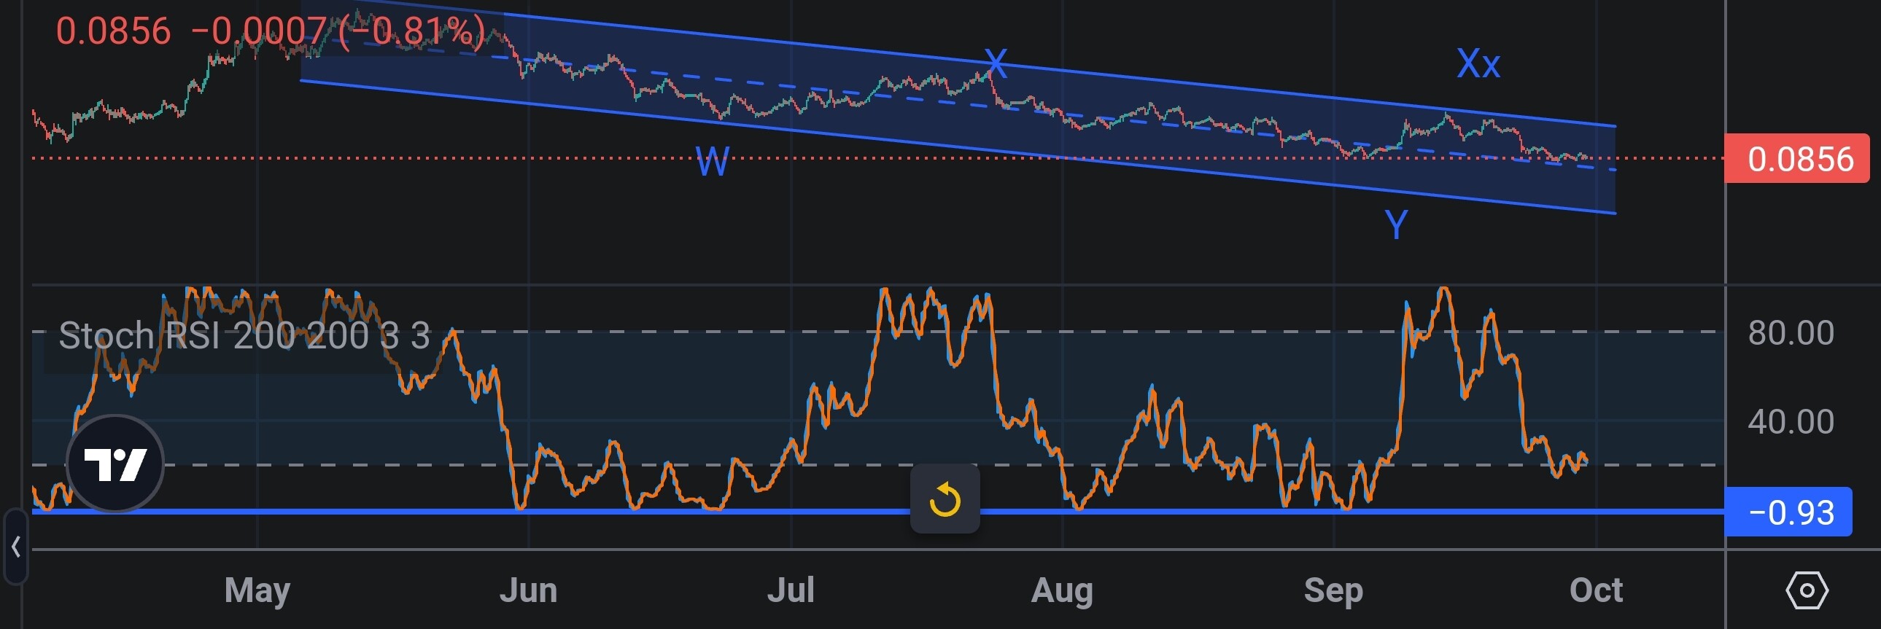
Task: Select the price change legend -0.0007 (-0.81%)
Action: coord(338,32)
